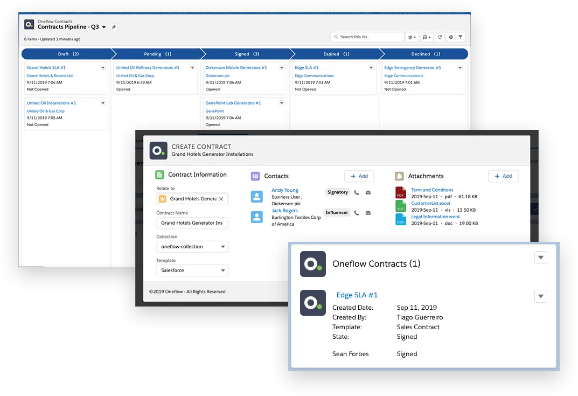
Task: Open the United Oil Refinery Generators #1 link
Action: point(148,68)
